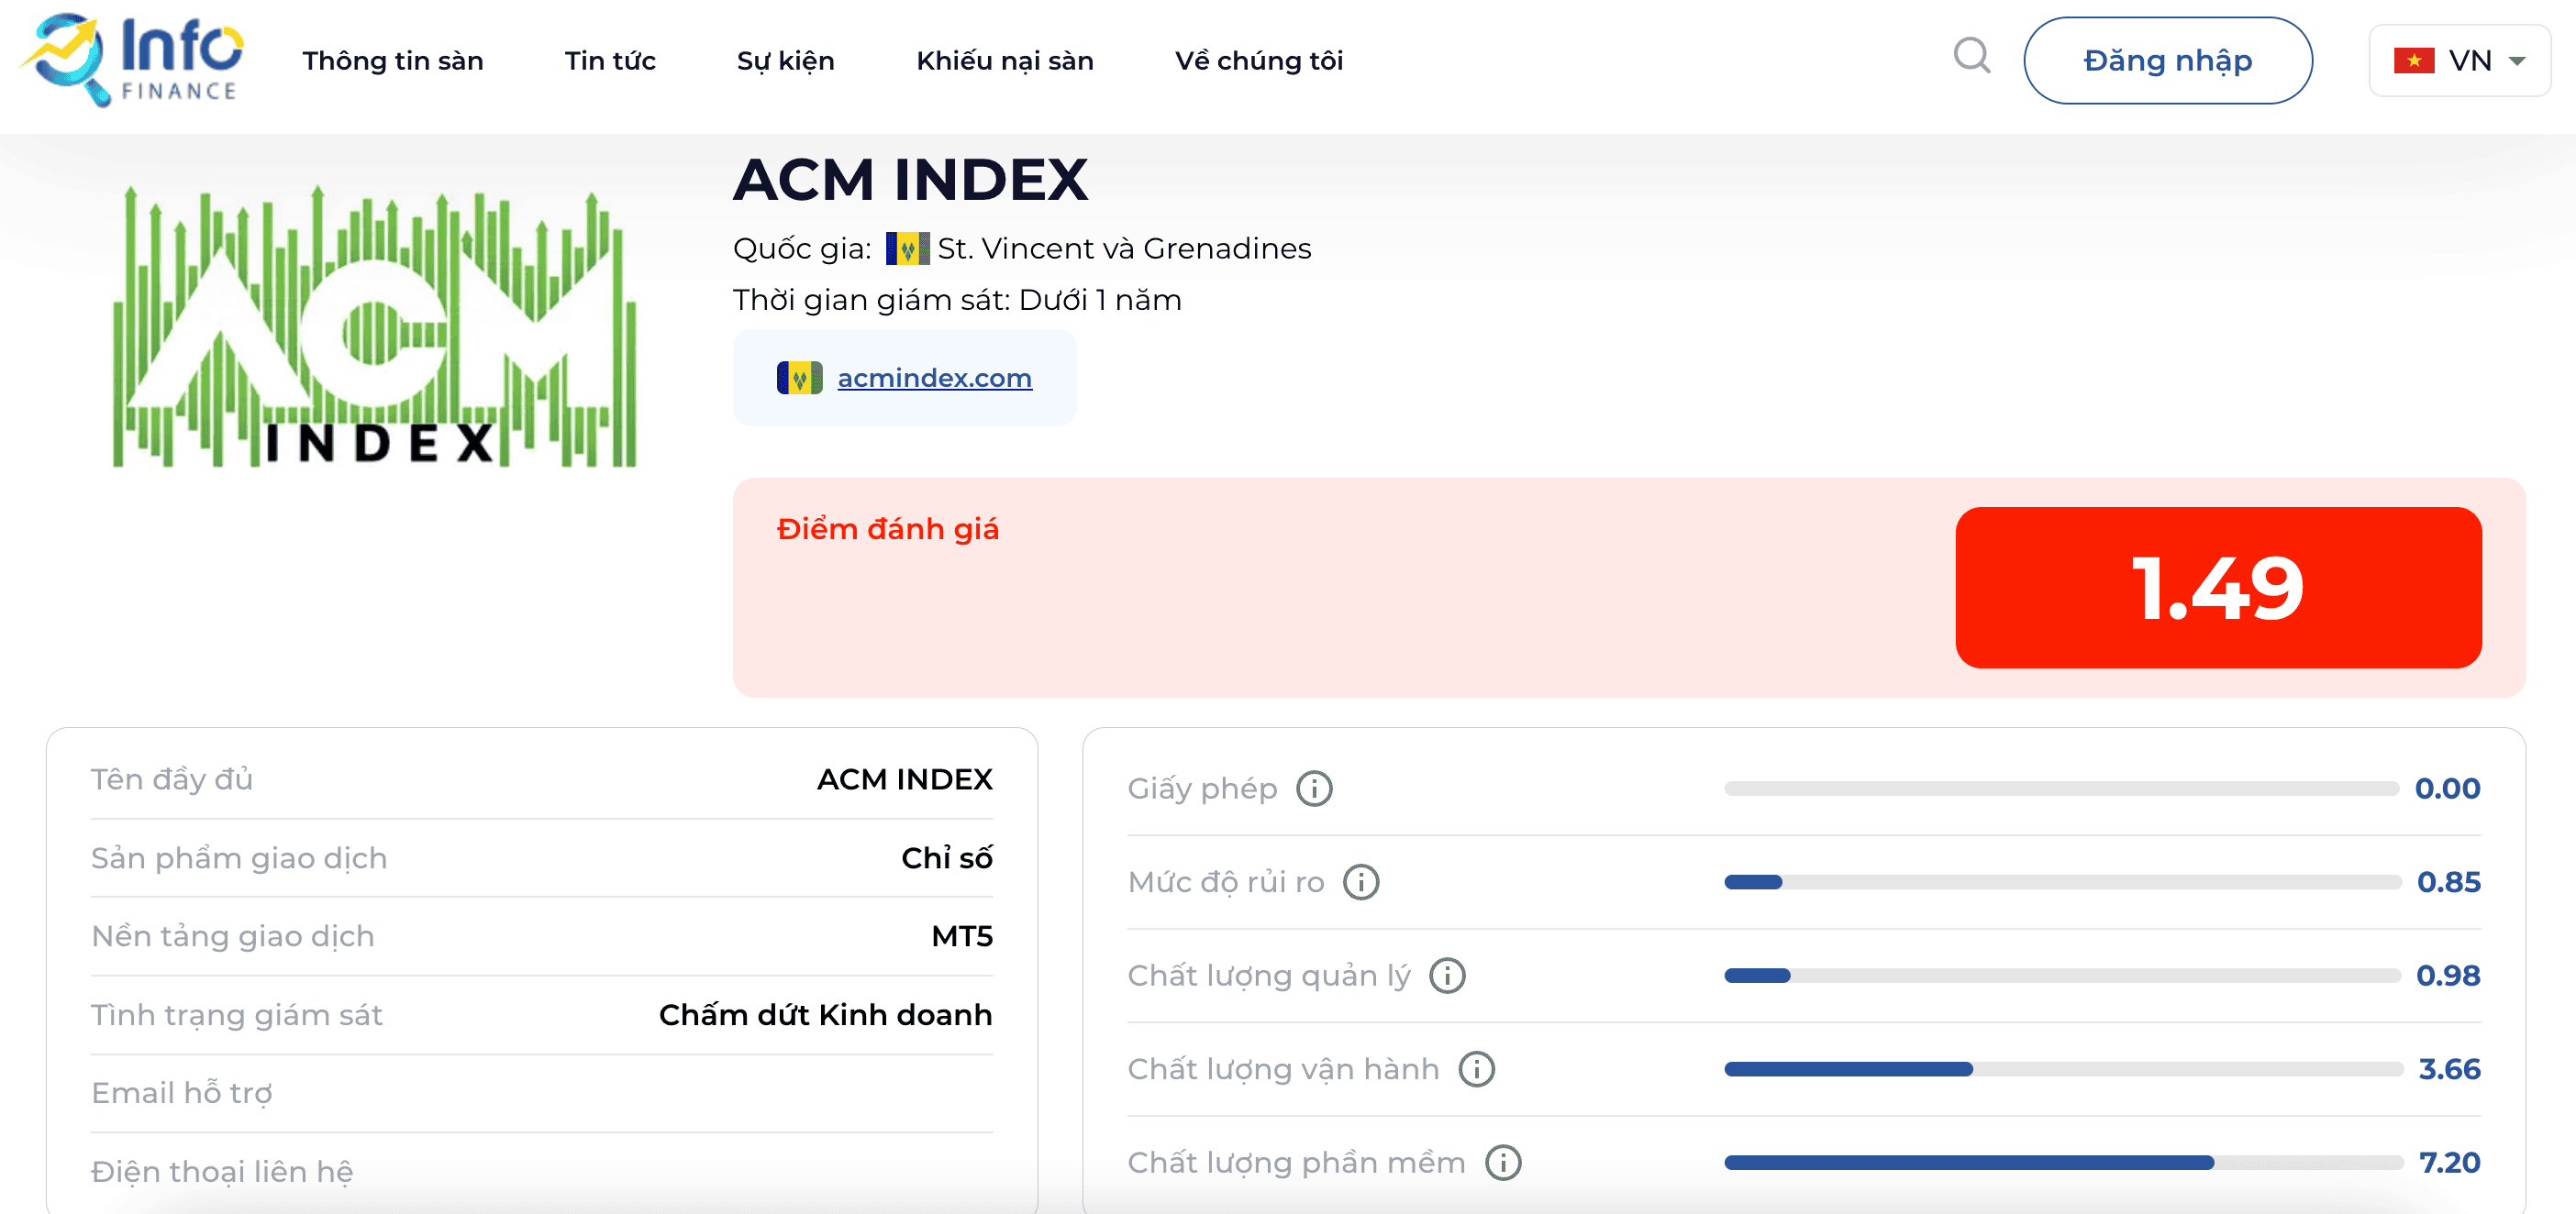
Task: Show info tooltip for Chất lượng quản lý
Action: click(1446, 976)
